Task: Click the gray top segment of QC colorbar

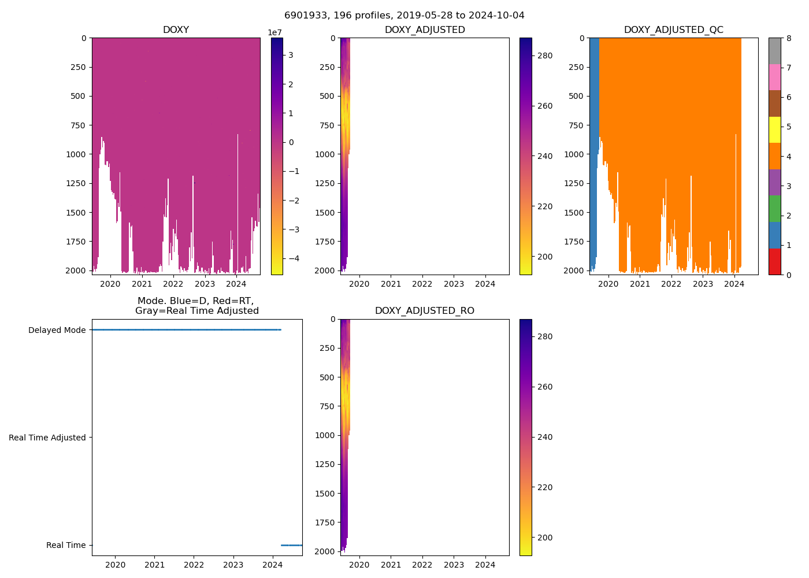Action: point(774,51)
